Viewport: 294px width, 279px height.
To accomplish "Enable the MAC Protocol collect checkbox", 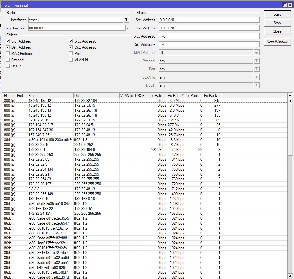I will coord(8,54).
